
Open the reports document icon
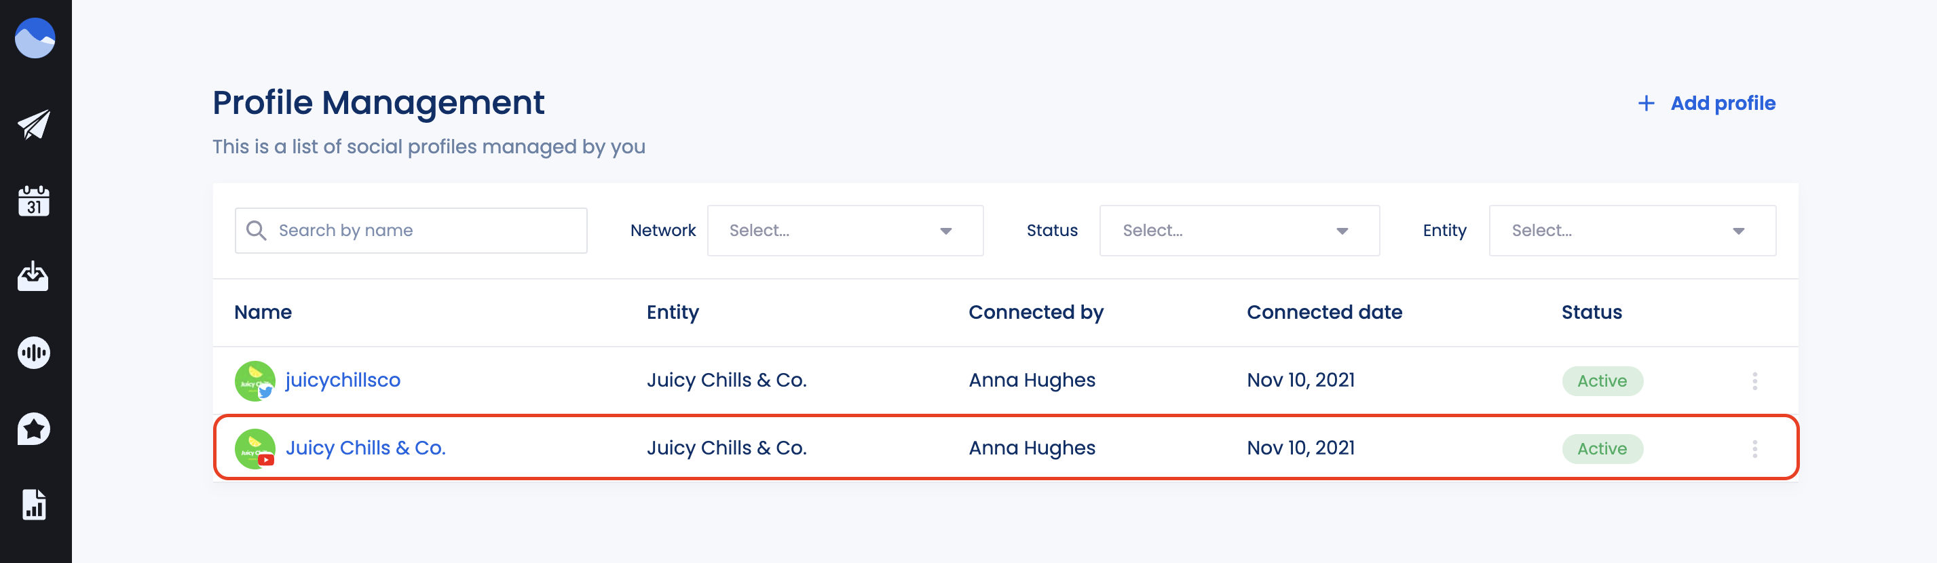[x=34, y=505]
